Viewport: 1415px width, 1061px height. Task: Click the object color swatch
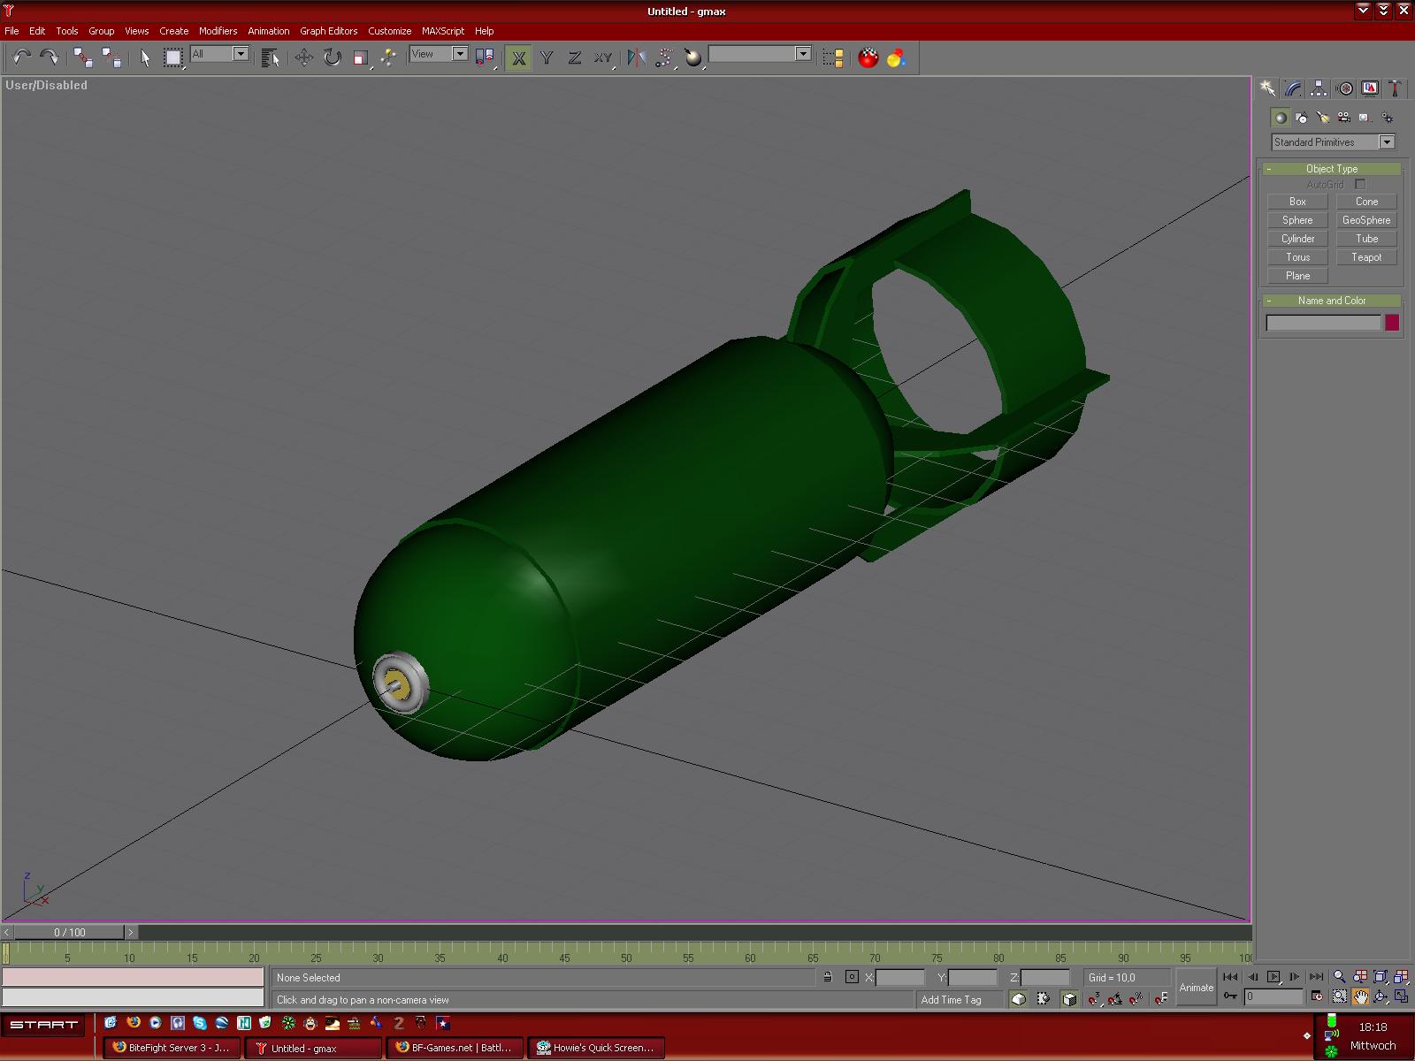tap(1392, 323)
